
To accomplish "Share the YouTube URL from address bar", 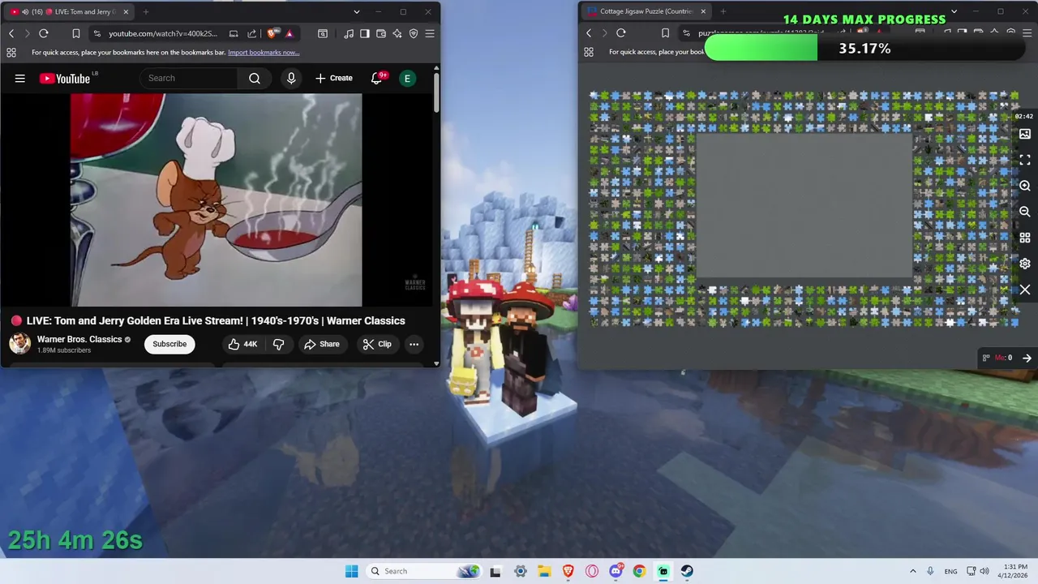I will [251, 33].
